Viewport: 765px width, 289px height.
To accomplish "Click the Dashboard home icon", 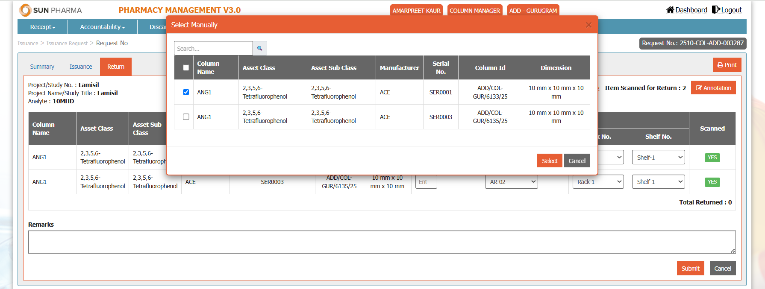I will point(670,10).
